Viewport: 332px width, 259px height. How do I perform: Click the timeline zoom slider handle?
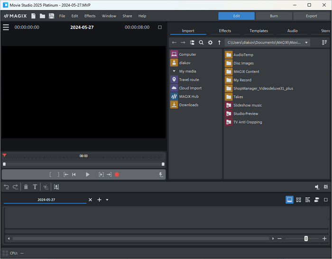(x=306, y=239)
